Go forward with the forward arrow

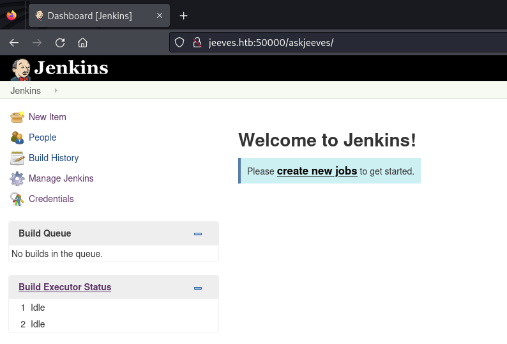coord(37,42)
